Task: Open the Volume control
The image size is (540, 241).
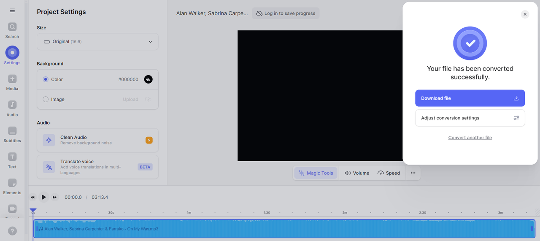Action: pyautogui.click(x=357, y=173)
